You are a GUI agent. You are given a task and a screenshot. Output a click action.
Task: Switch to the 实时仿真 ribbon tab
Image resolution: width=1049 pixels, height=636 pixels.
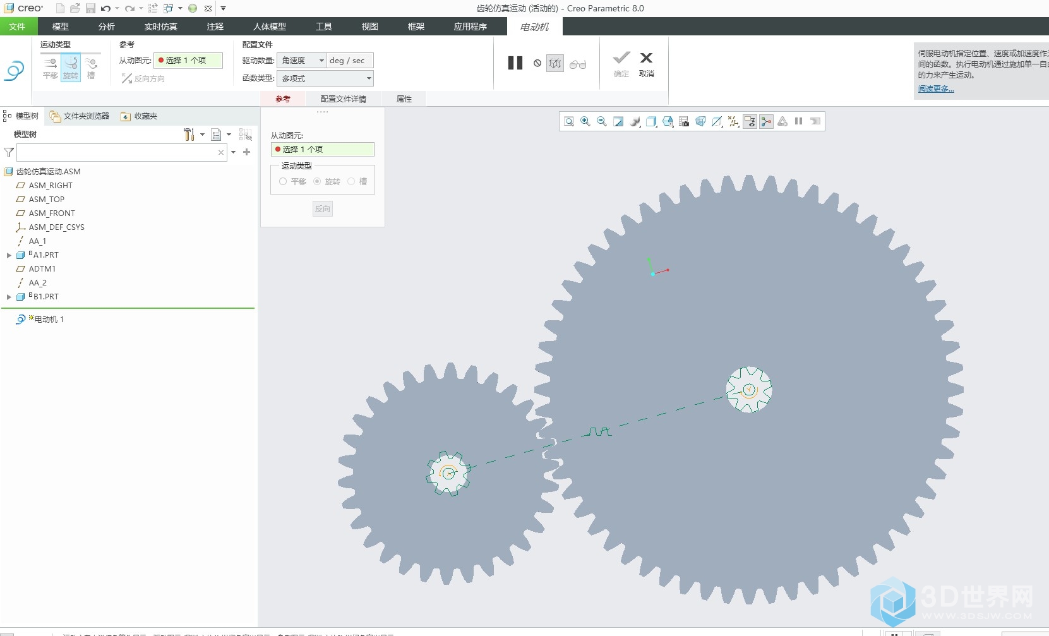pyautogui.click(x=161, y=27)
